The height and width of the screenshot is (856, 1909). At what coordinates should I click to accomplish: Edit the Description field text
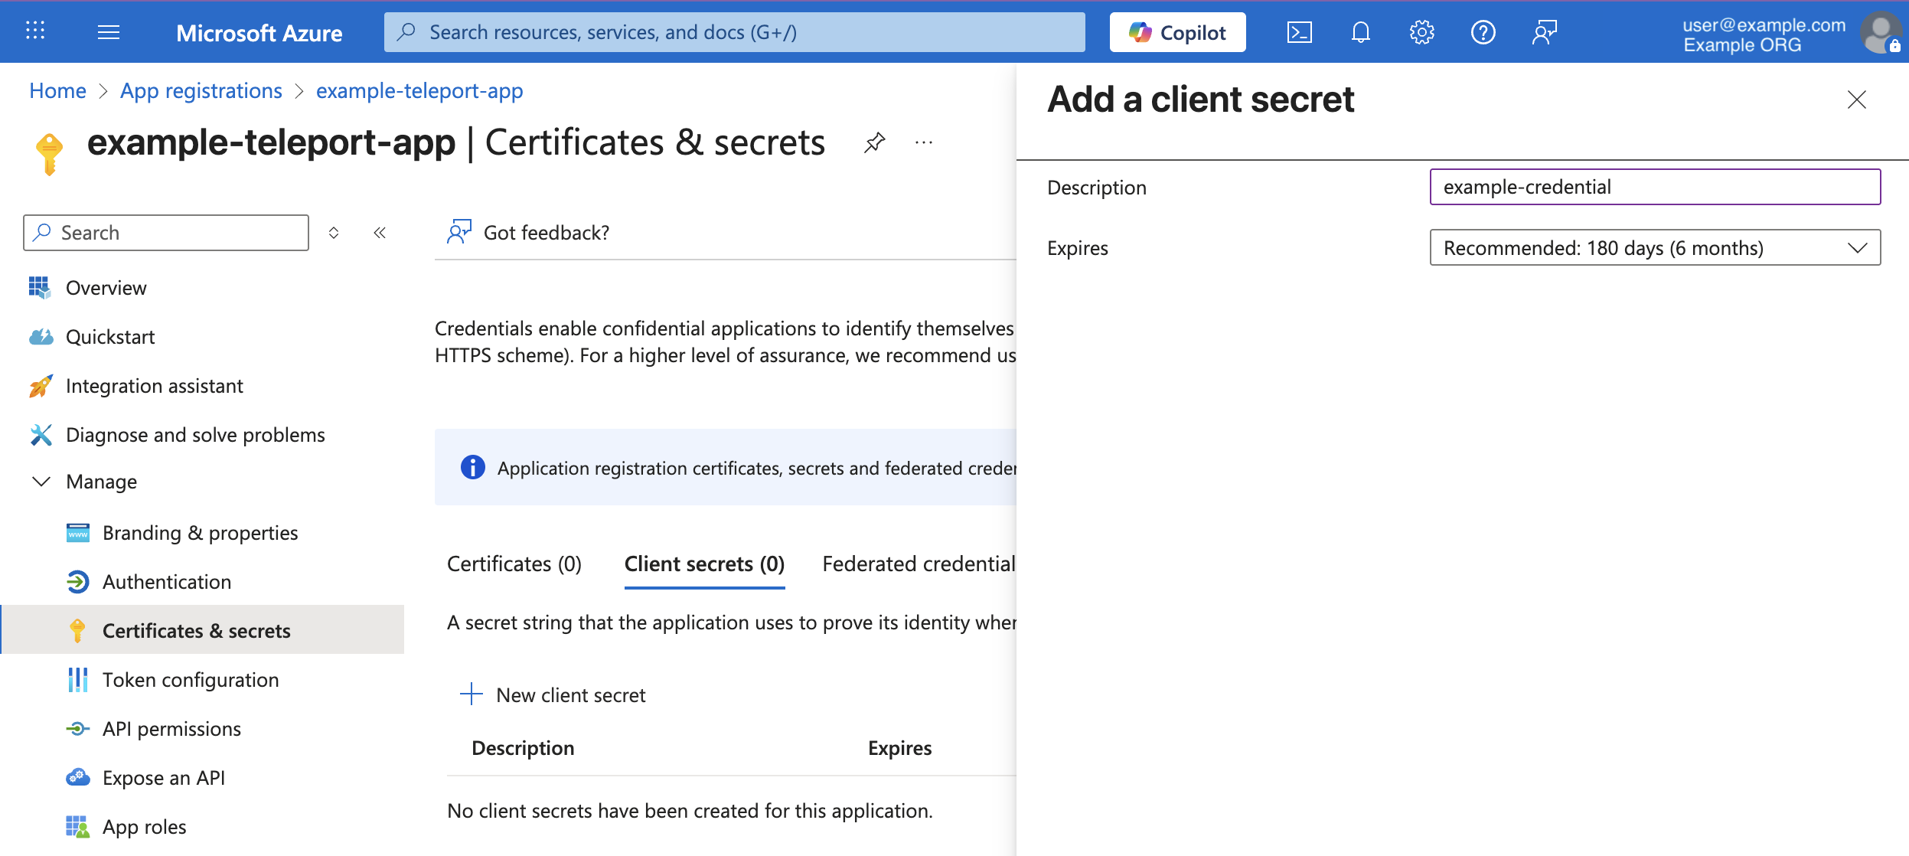tap(1653, 186)
